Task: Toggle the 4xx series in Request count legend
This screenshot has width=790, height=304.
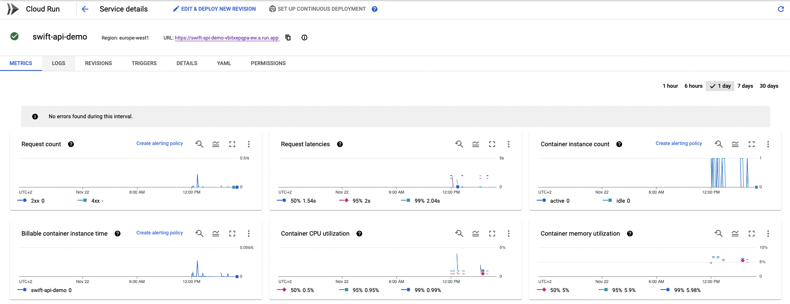Action: tap(91, 201)
